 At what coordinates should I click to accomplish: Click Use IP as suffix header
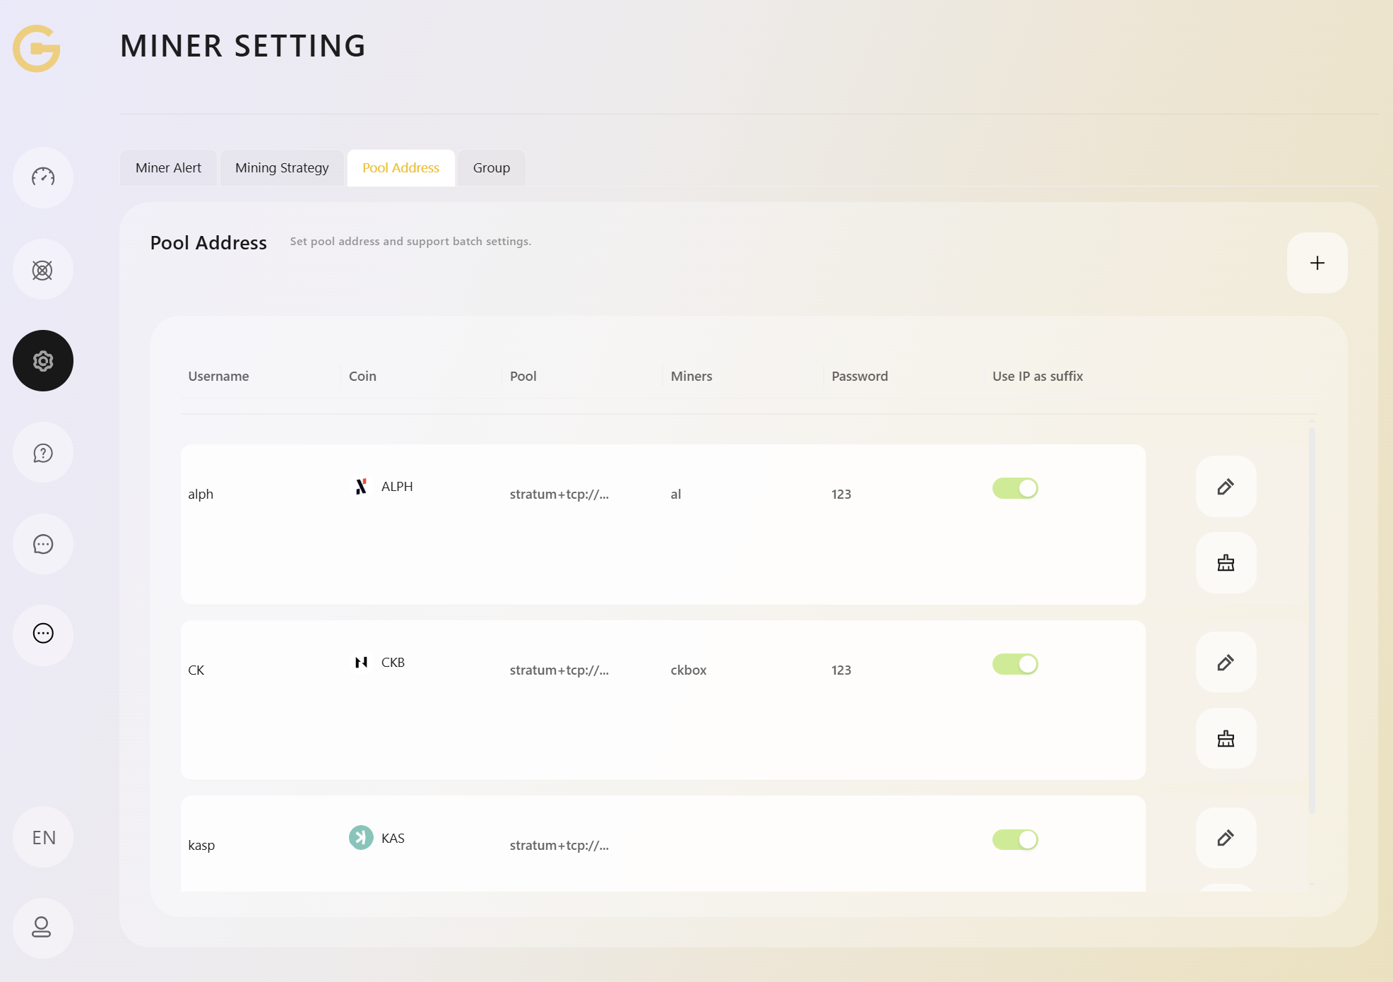coord(1038,376)
